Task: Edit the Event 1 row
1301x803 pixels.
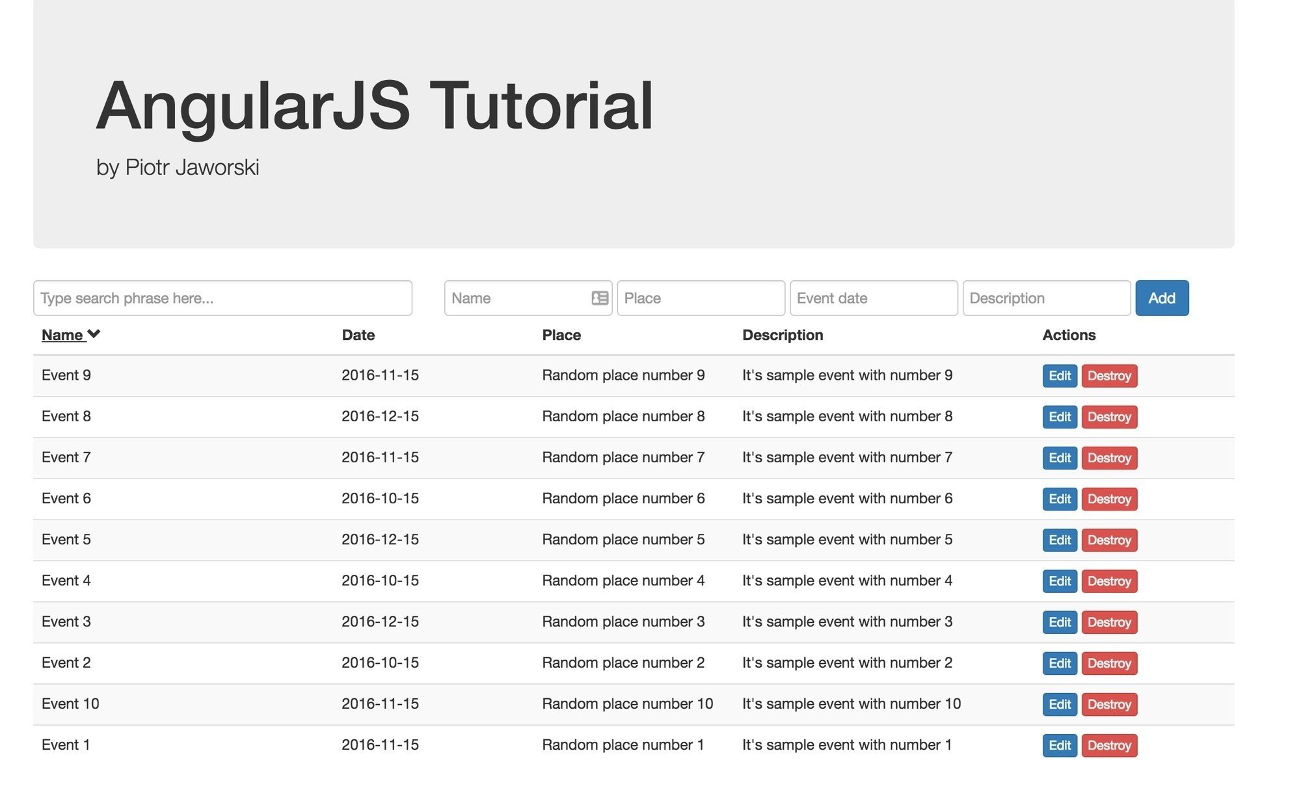Action: (1060, 745)
